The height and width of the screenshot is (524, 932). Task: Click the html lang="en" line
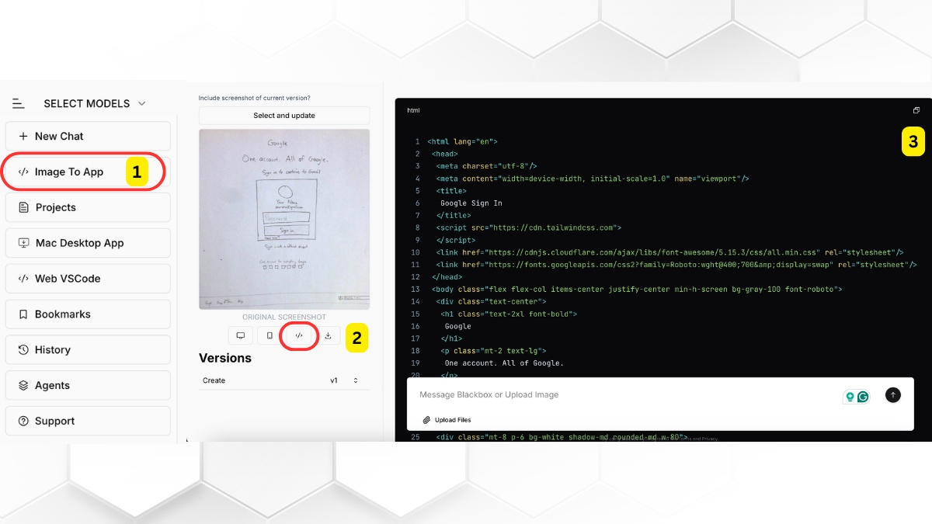[462, 141]
